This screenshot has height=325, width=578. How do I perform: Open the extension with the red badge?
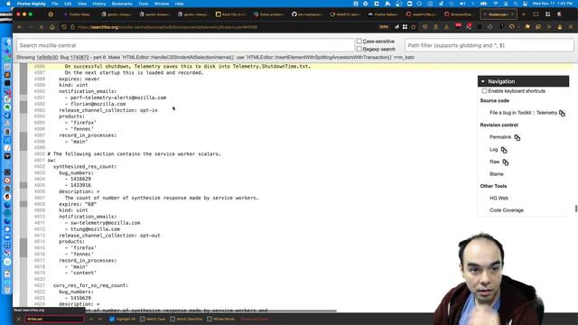click(x=458, y=26)
